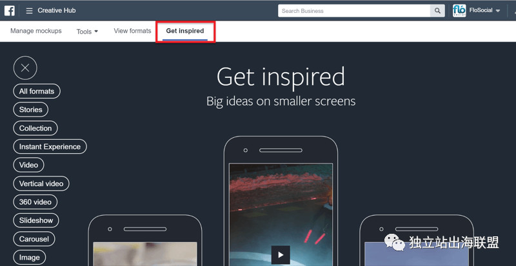This screenshot has height=266, width=516.
Task: Expand the FloSocial account dropdown arrow
Action: (x=498, y=11)
